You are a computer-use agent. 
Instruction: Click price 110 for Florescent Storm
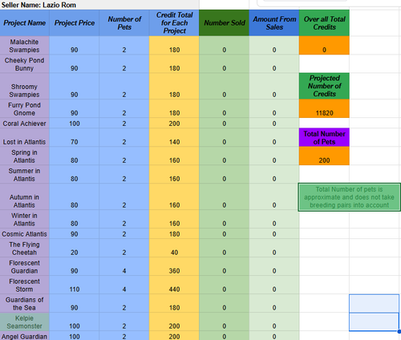[75, 285]
